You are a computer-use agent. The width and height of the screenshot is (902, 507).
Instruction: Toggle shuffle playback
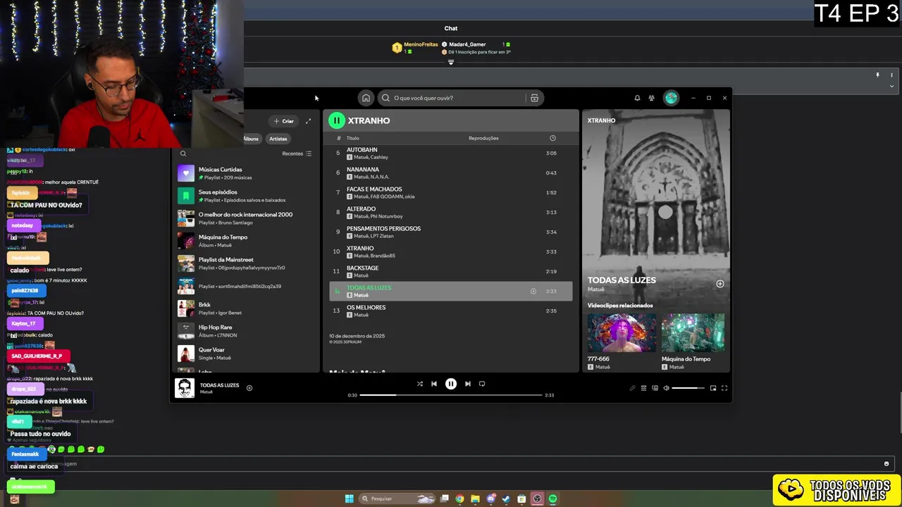(419, 384)
